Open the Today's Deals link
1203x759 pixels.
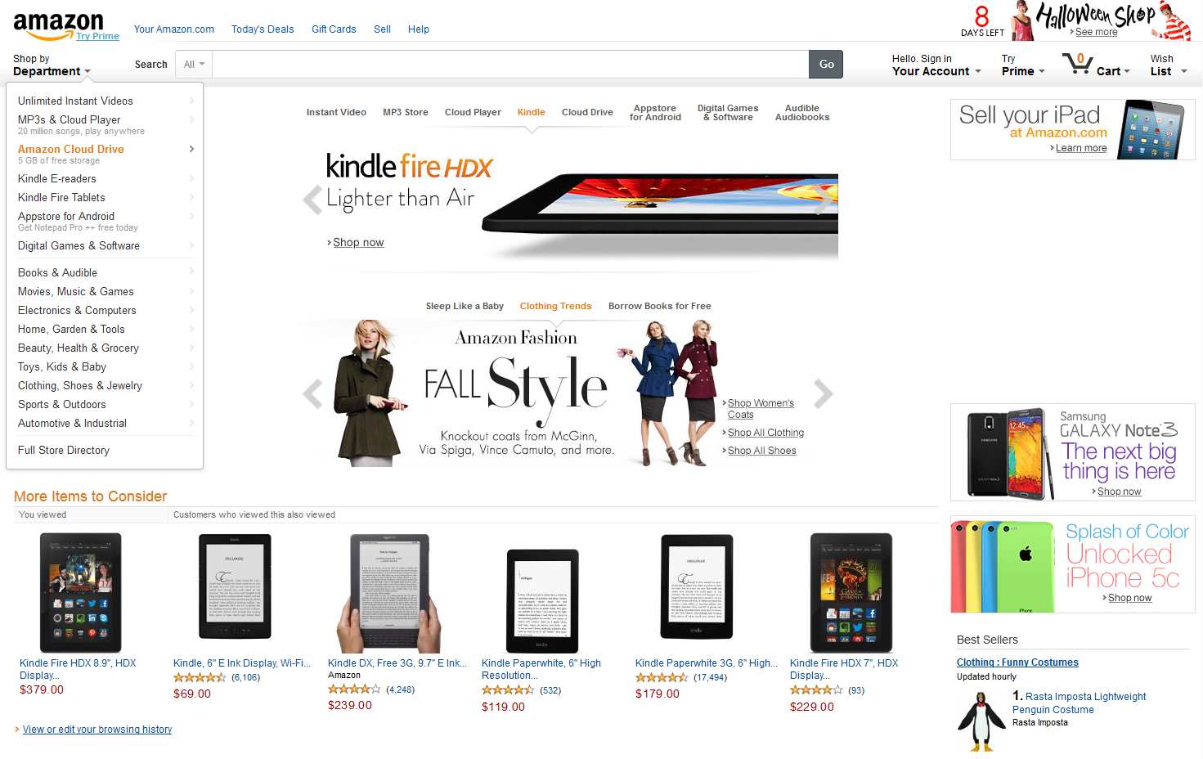pyautogui.click(x=263, y=29)
